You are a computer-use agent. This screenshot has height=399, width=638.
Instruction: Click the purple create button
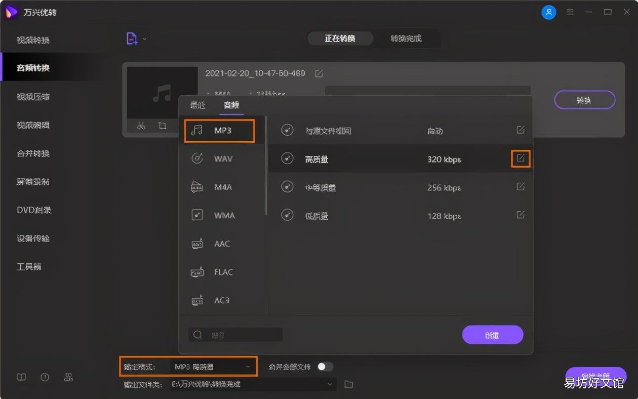(493, 335)
